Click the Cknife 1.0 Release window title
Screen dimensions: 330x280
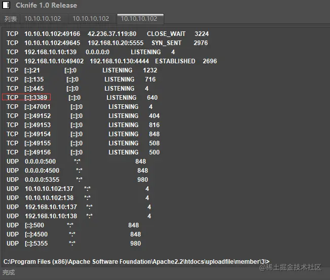[46, 5]
